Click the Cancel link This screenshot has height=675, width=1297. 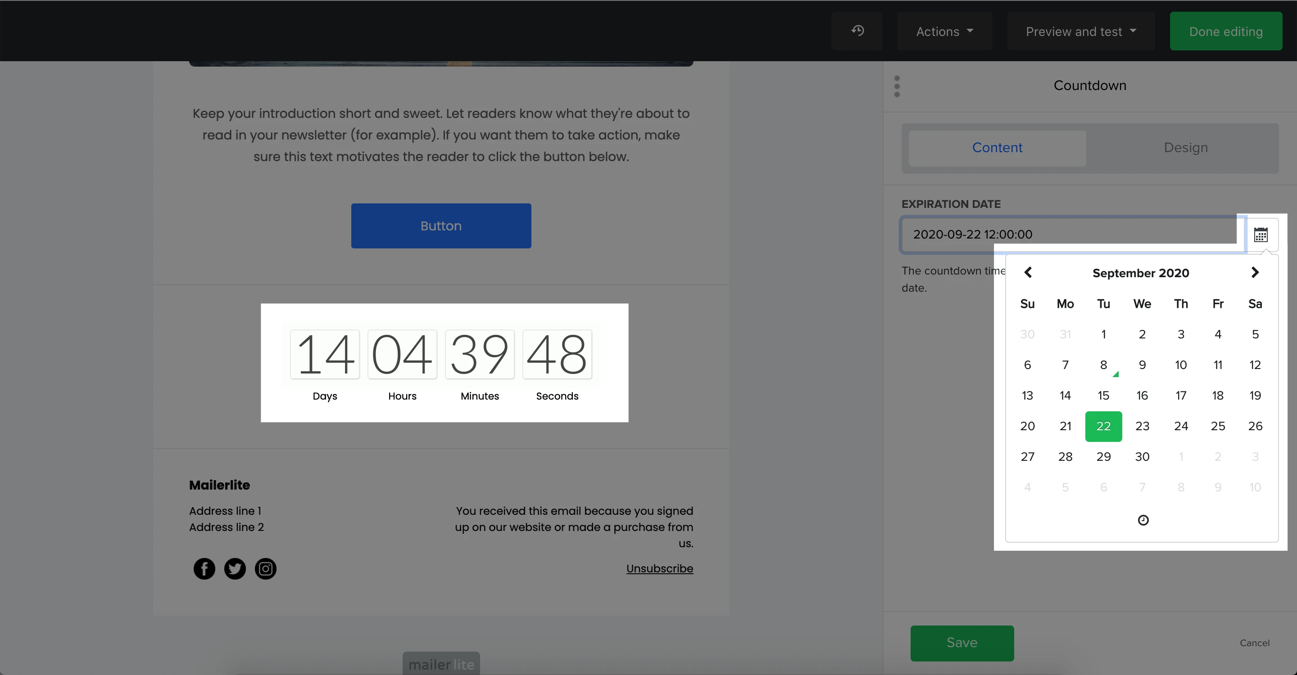(1254, 643)
